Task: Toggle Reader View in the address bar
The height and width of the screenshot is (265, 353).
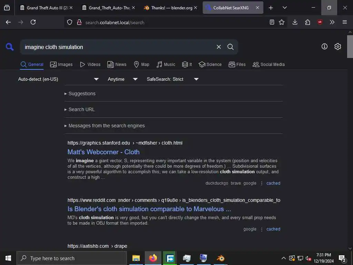Action: tap(272, 22)
